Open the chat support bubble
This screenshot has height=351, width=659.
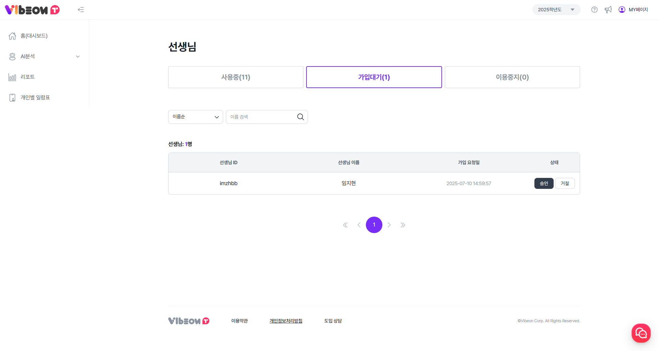click(x=641, y=333)
